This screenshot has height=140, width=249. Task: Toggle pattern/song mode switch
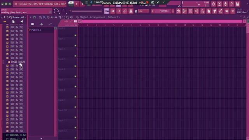click(x=71, y=3)
